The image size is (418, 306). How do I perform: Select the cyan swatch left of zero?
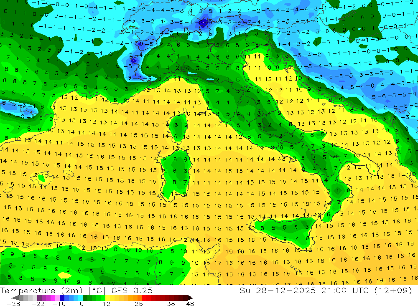(x=80, y=298)
